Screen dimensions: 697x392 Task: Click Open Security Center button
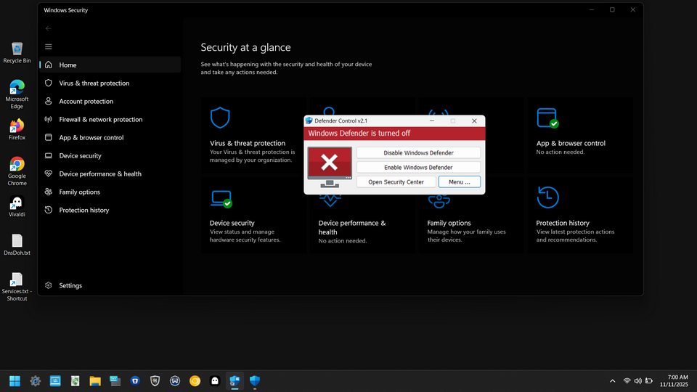pyautogui.click(x=396, y=181)
